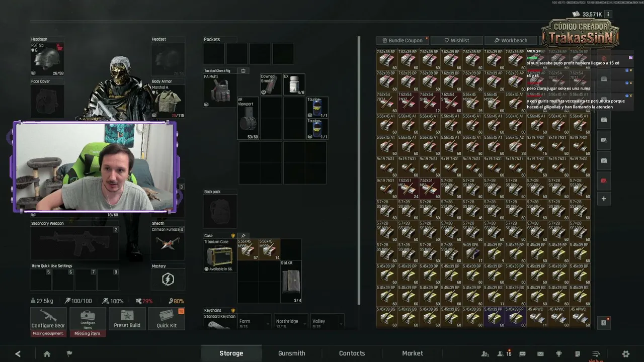Click the info button beside currency
644x362 pixels.
[608, 15]
